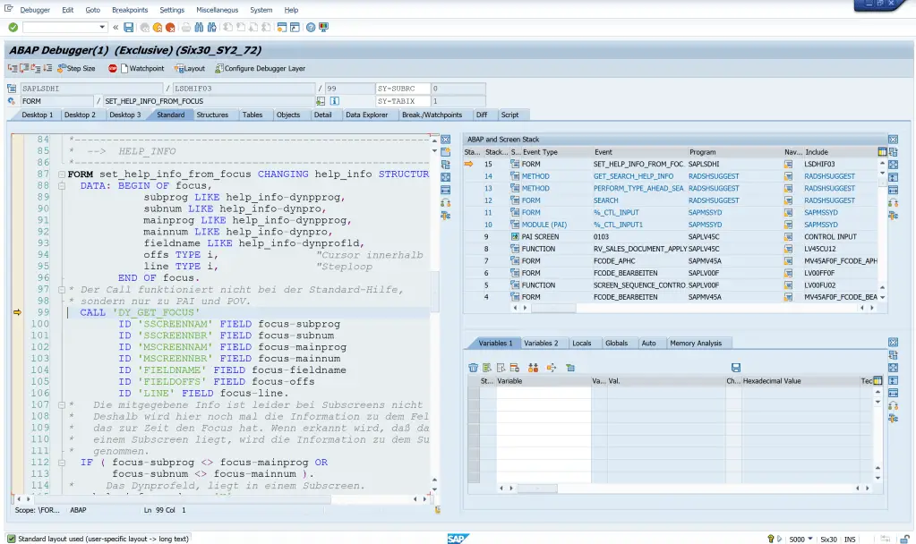Click the Execute step icon next to Step Into
Viewport: 916px width, 544px height.
23,69
